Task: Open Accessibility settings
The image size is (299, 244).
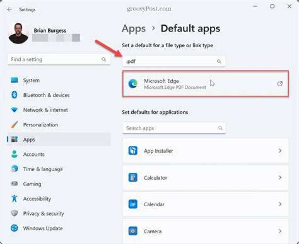Action: pyautogui.click(x=59, y=199)
